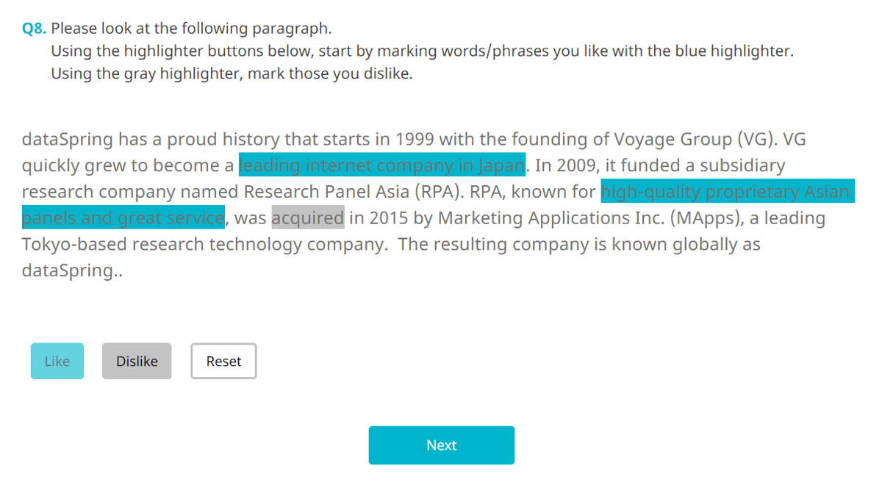Click the word dataSpring starting the paragraph
The width and height of the screenshot is (882, 488).
coord(65,139)
